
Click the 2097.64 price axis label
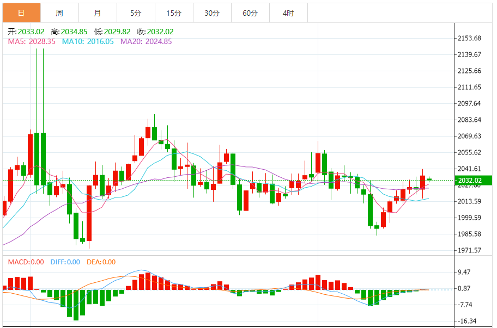[469, 103]
